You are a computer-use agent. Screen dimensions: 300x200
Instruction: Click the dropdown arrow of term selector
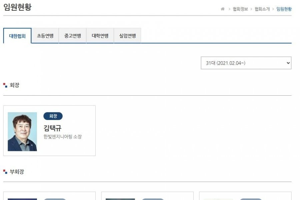pos(288,63)
